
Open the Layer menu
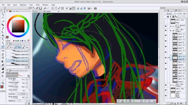point(15,5)
